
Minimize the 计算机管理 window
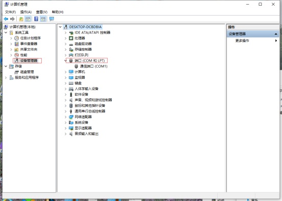pyautogui.click(x=247, y=4)
